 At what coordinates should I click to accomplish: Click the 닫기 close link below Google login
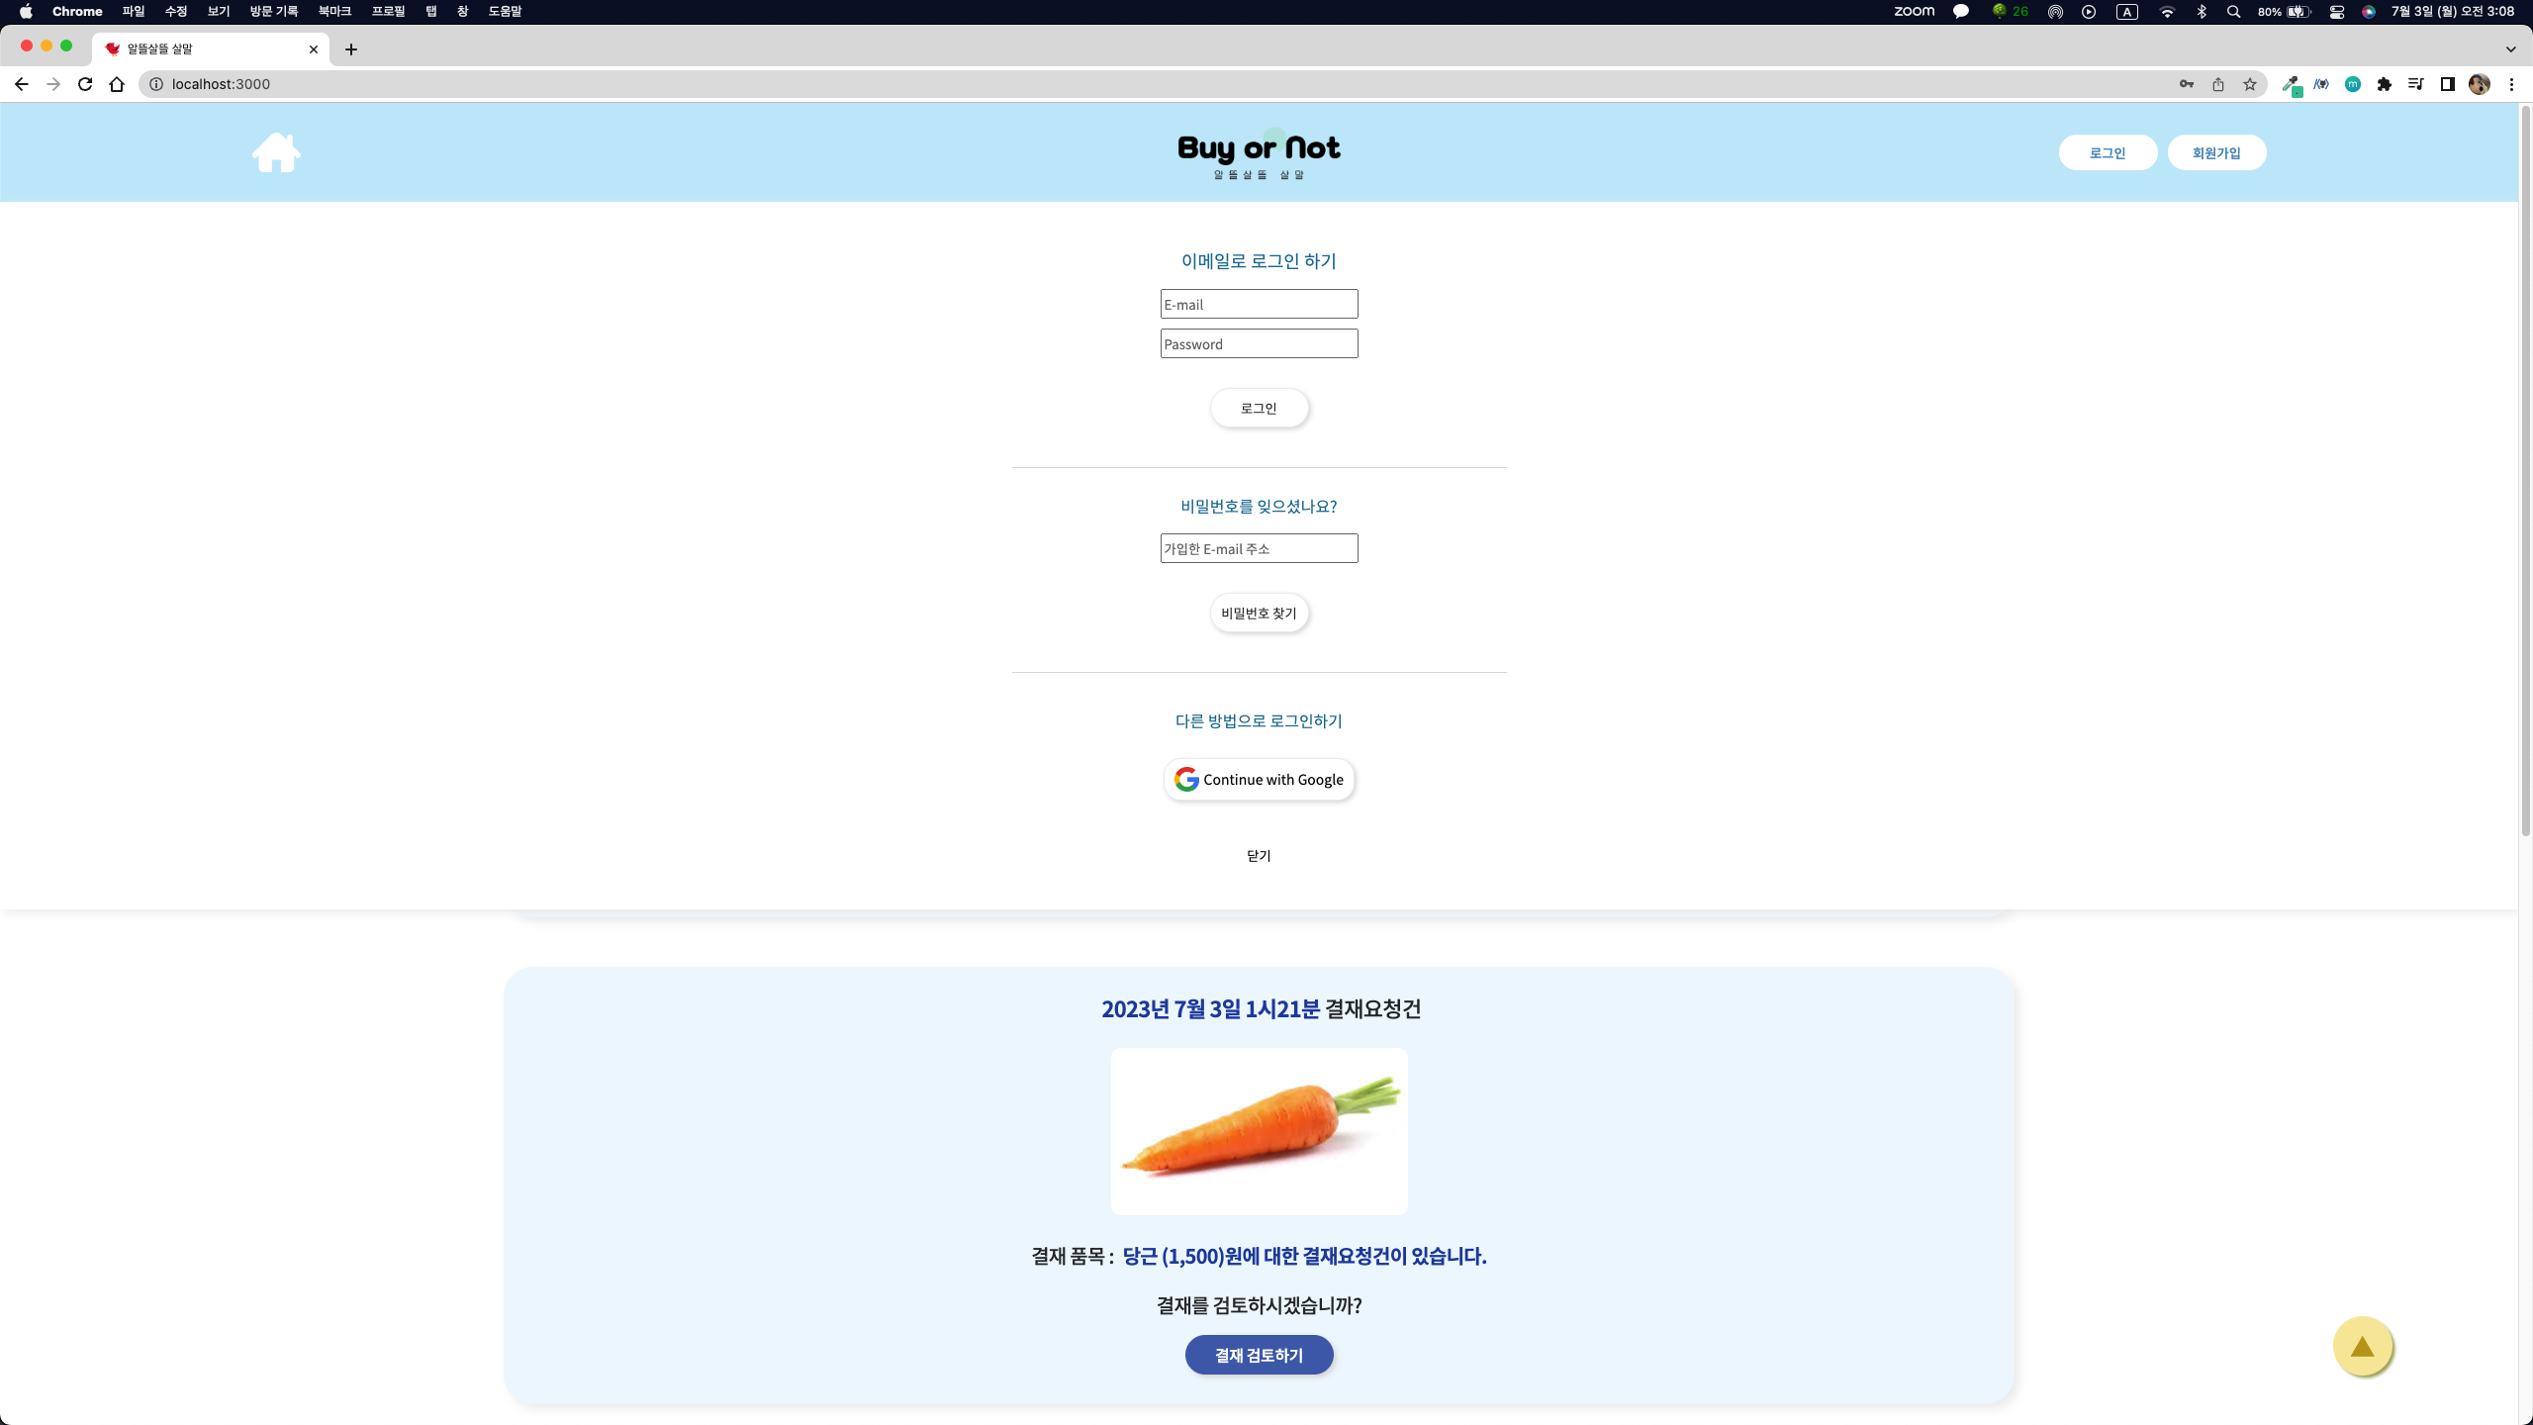[1259, 855]
